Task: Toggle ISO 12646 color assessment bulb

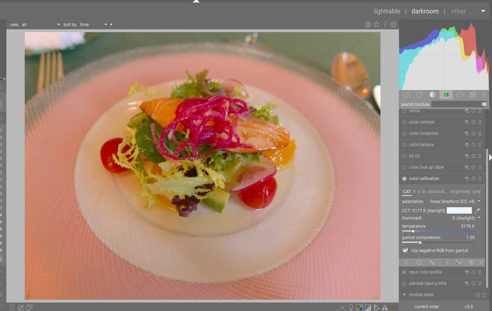Action: coord(351,307)
